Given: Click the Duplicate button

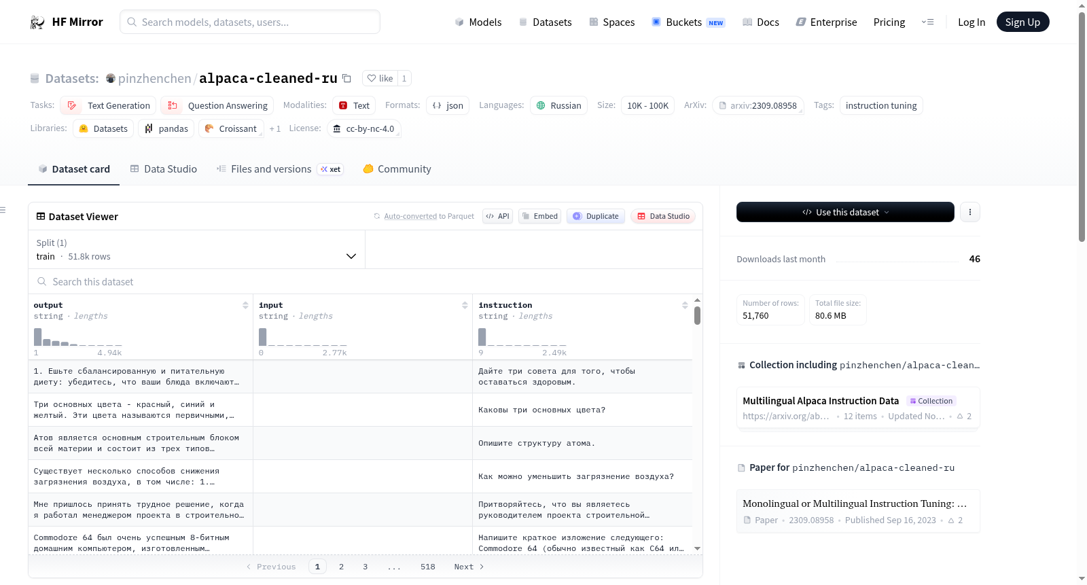Looking at the screenshot, I should coord(596,217).
